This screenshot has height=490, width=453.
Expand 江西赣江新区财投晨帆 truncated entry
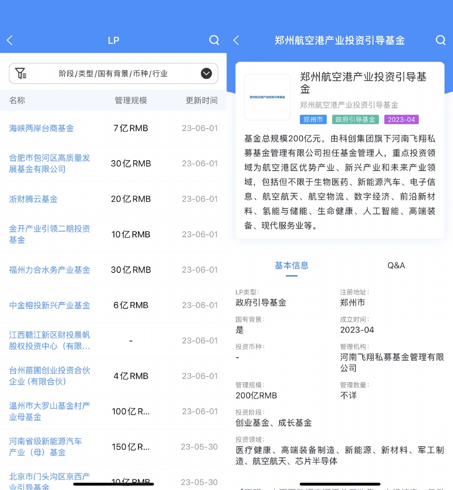(49, 340)
